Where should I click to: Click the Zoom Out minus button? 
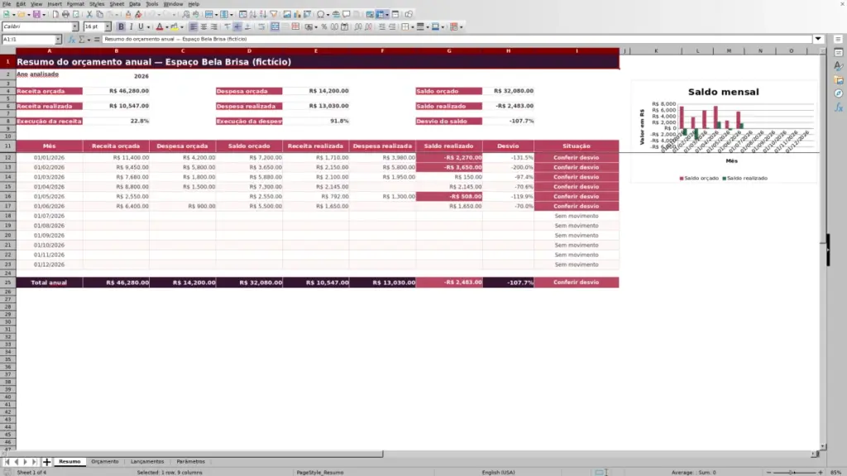coord(768,473)
